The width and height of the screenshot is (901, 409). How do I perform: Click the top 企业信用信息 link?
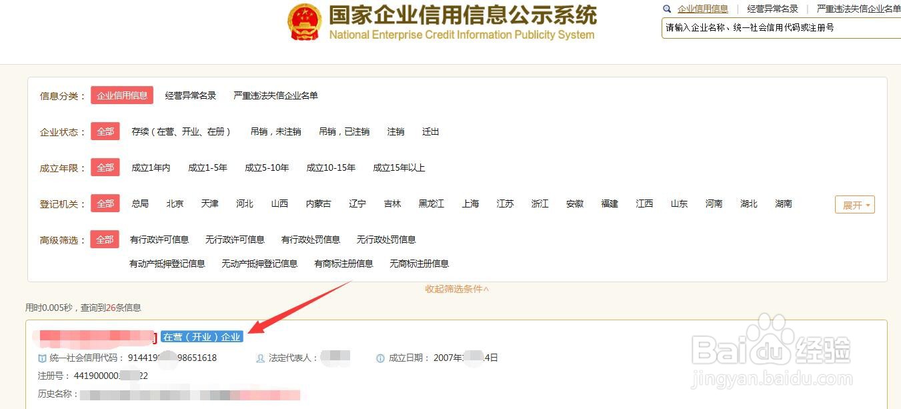click(x=703, y=9)
